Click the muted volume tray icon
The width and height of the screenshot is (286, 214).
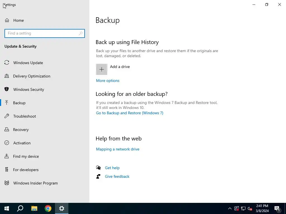pyautogui.click(x=250, y=208)
